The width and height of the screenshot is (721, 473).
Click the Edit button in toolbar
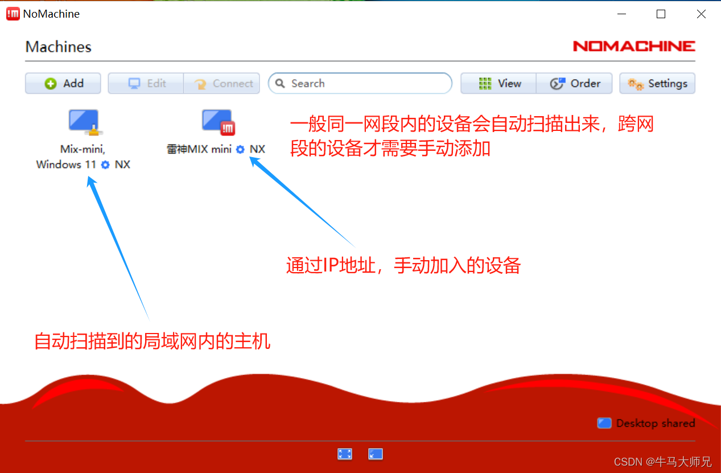(x=146, y=83)
